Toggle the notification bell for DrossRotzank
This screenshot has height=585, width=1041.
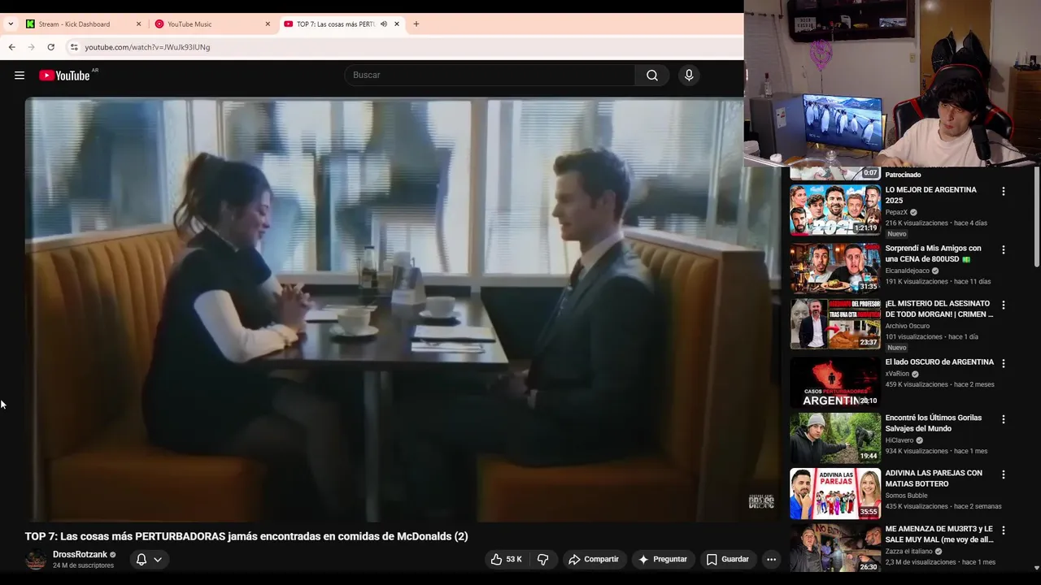142,559
